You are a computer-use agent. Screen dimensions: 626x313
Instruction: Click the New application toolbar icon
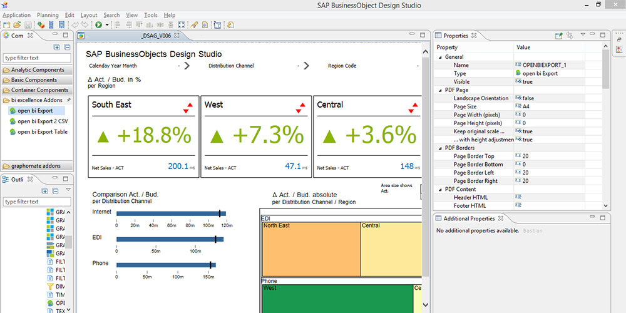coord(6,25)
